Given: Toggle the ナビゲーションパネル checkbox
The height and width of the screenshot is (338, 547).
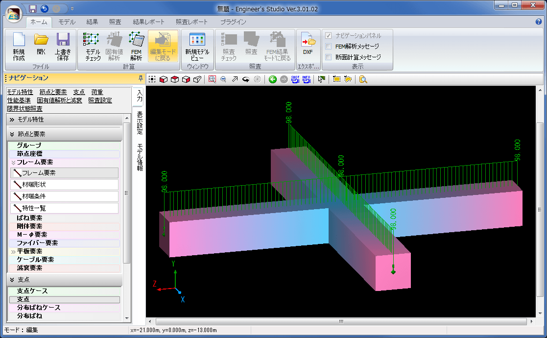Looking at the screenshot, I should pos(329,35).
